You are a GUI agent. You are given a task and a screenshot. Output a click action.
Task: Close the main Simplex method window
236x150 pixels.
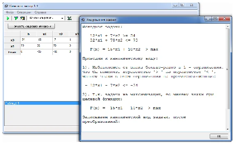tap(191, 5)
